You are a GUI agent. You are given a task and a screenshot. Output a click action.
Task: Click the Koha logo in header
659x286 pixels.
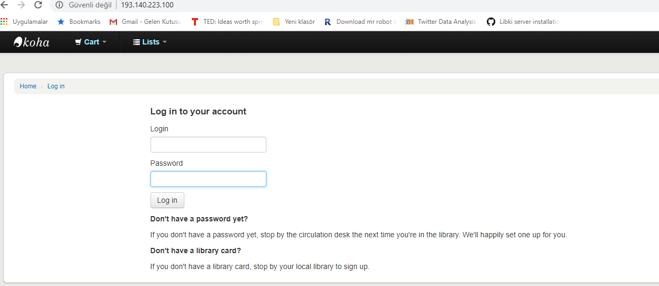point(31,42)
